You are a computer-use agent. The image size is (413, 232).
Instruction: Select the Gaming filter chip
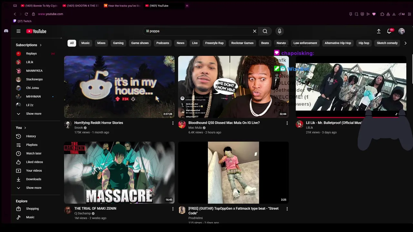[118, 43]
